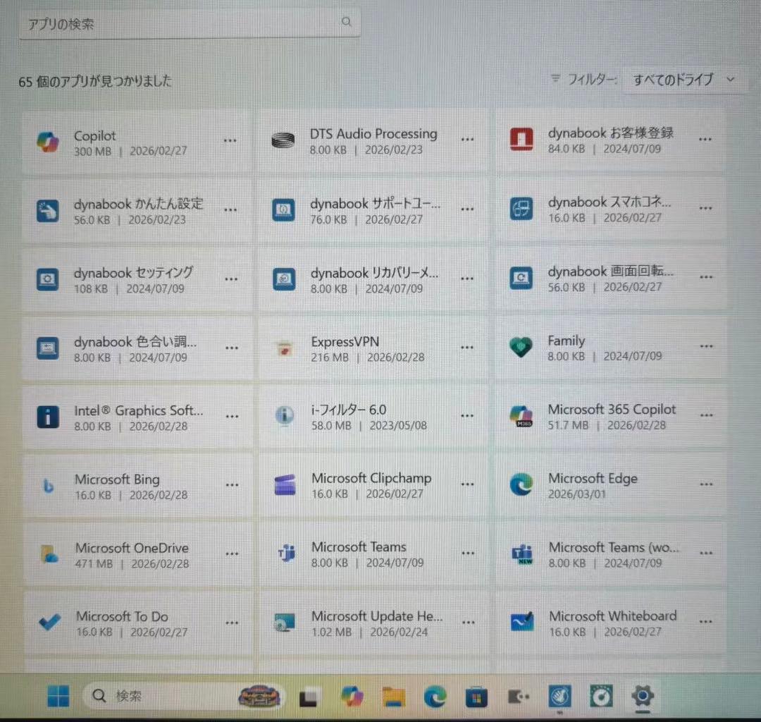
Task: Click the i-フィルター 6.0 icon
Action: (x=285, y=415)
